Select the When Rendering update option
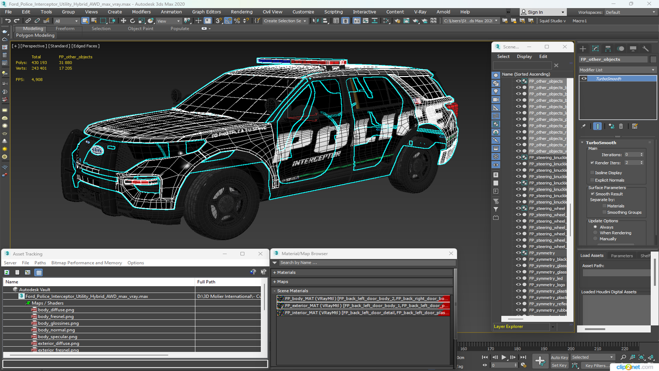 (596, 233)
